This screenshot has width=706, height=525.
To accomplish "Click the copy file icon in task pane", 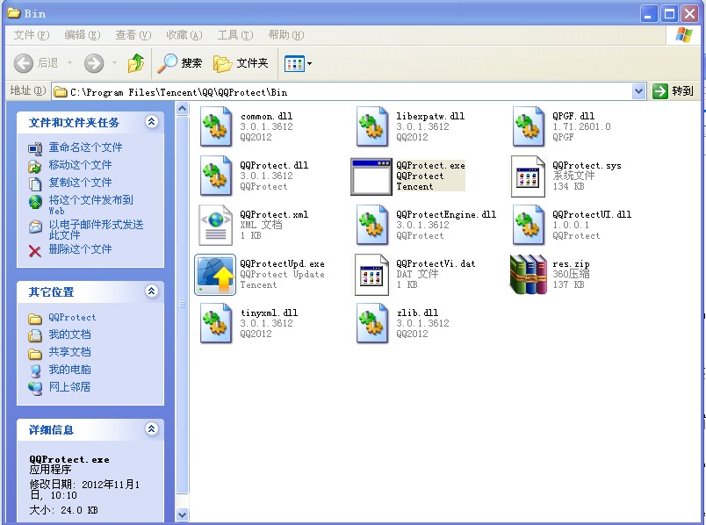I will (x=35, y=183).
